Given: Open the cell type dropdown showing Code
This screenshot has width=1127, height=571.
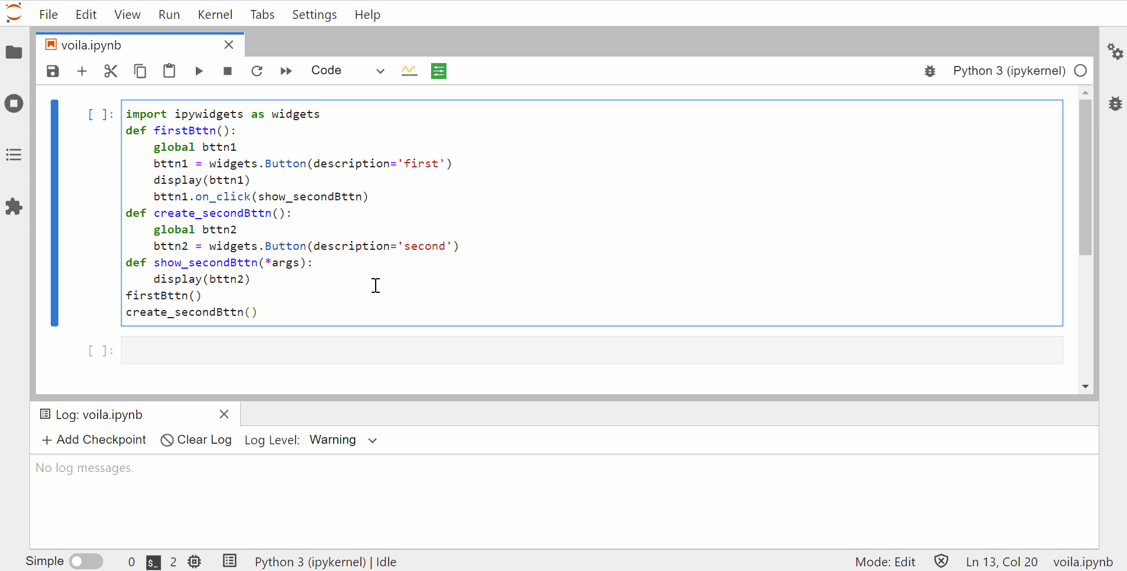Looking at the screenshot, I should [347, 70].
